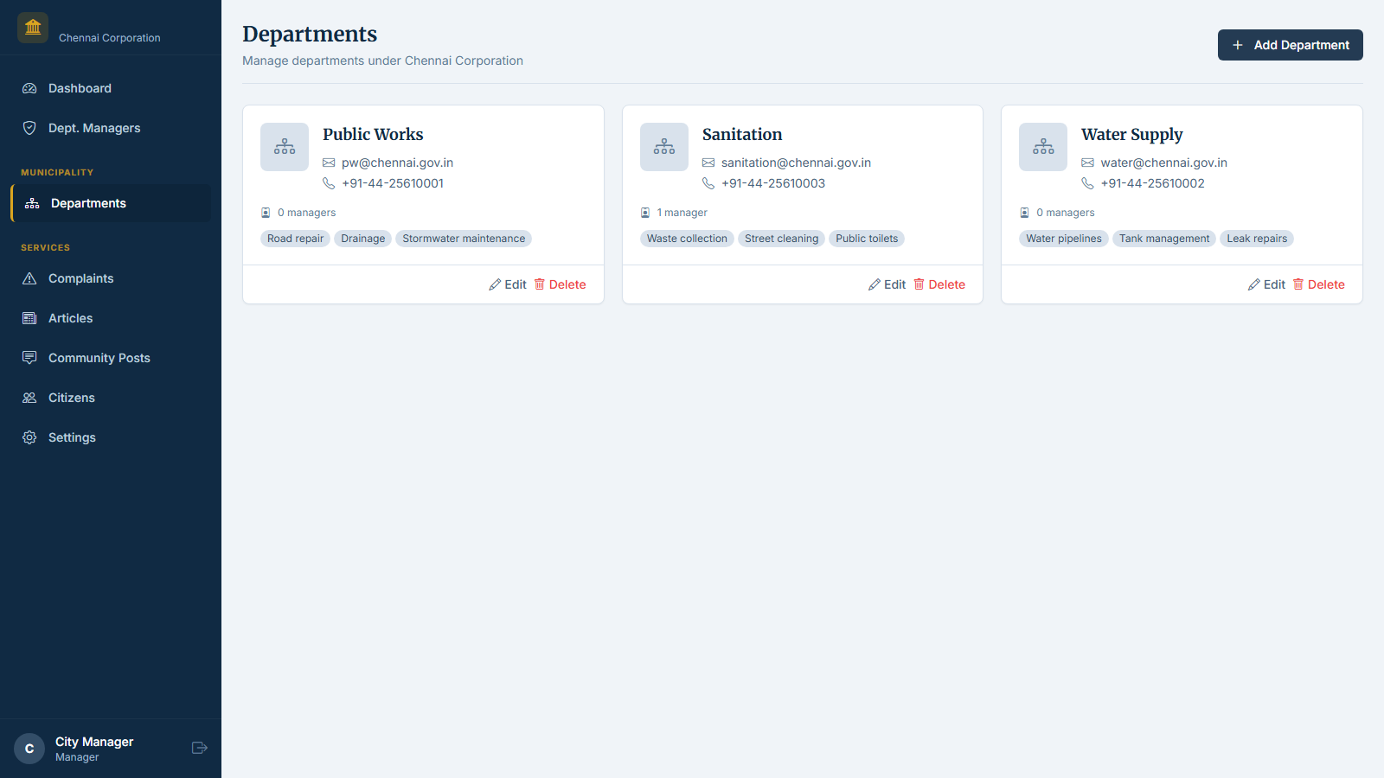The height and width of the screenshot is (778, 1384).
Task: Delete the Sanitation department
Action: (939, 284)
